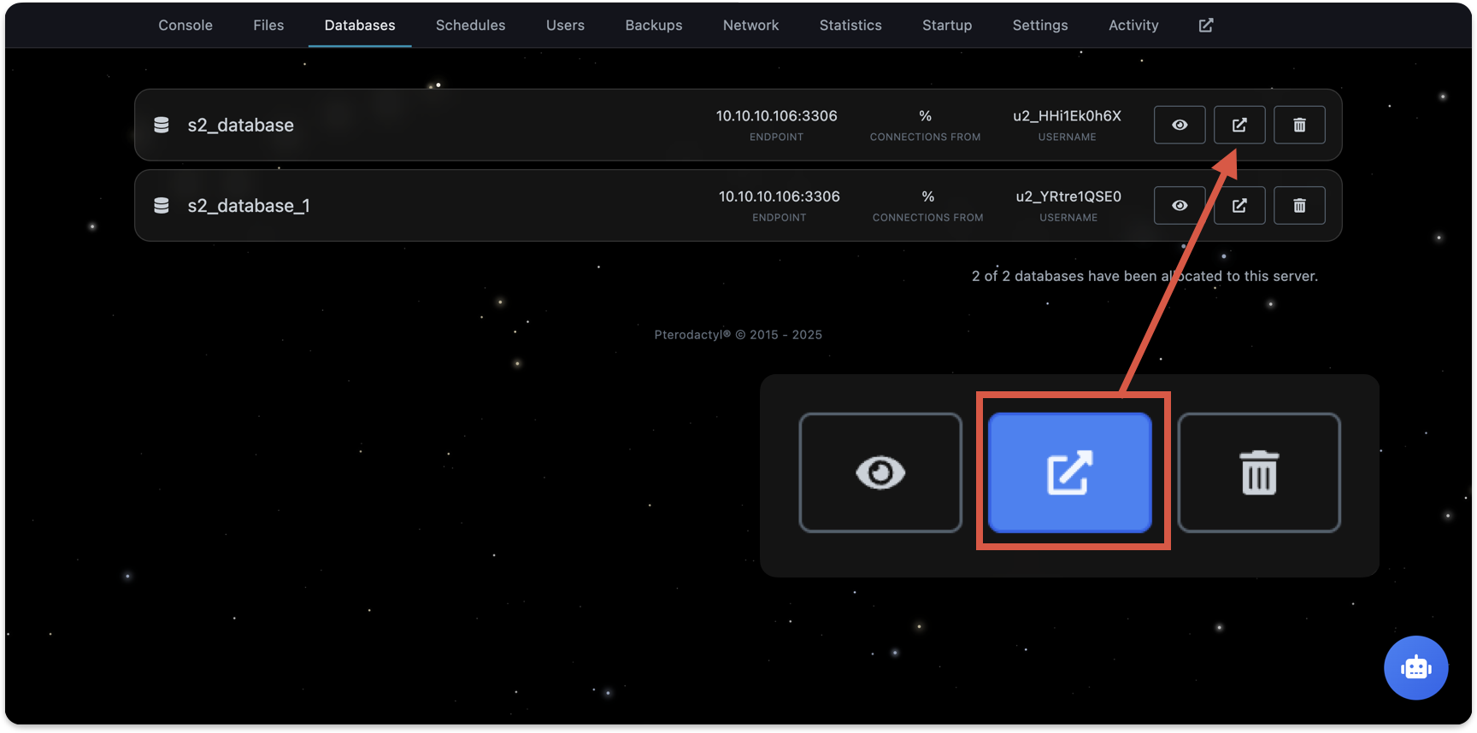This screenshot has height=733, width=1477.
Task: Click the s2_database_1 endpoint address
Action: 779,196
